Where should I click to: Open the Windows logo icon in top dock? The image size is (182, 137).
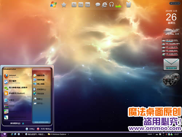click(54, 5)
